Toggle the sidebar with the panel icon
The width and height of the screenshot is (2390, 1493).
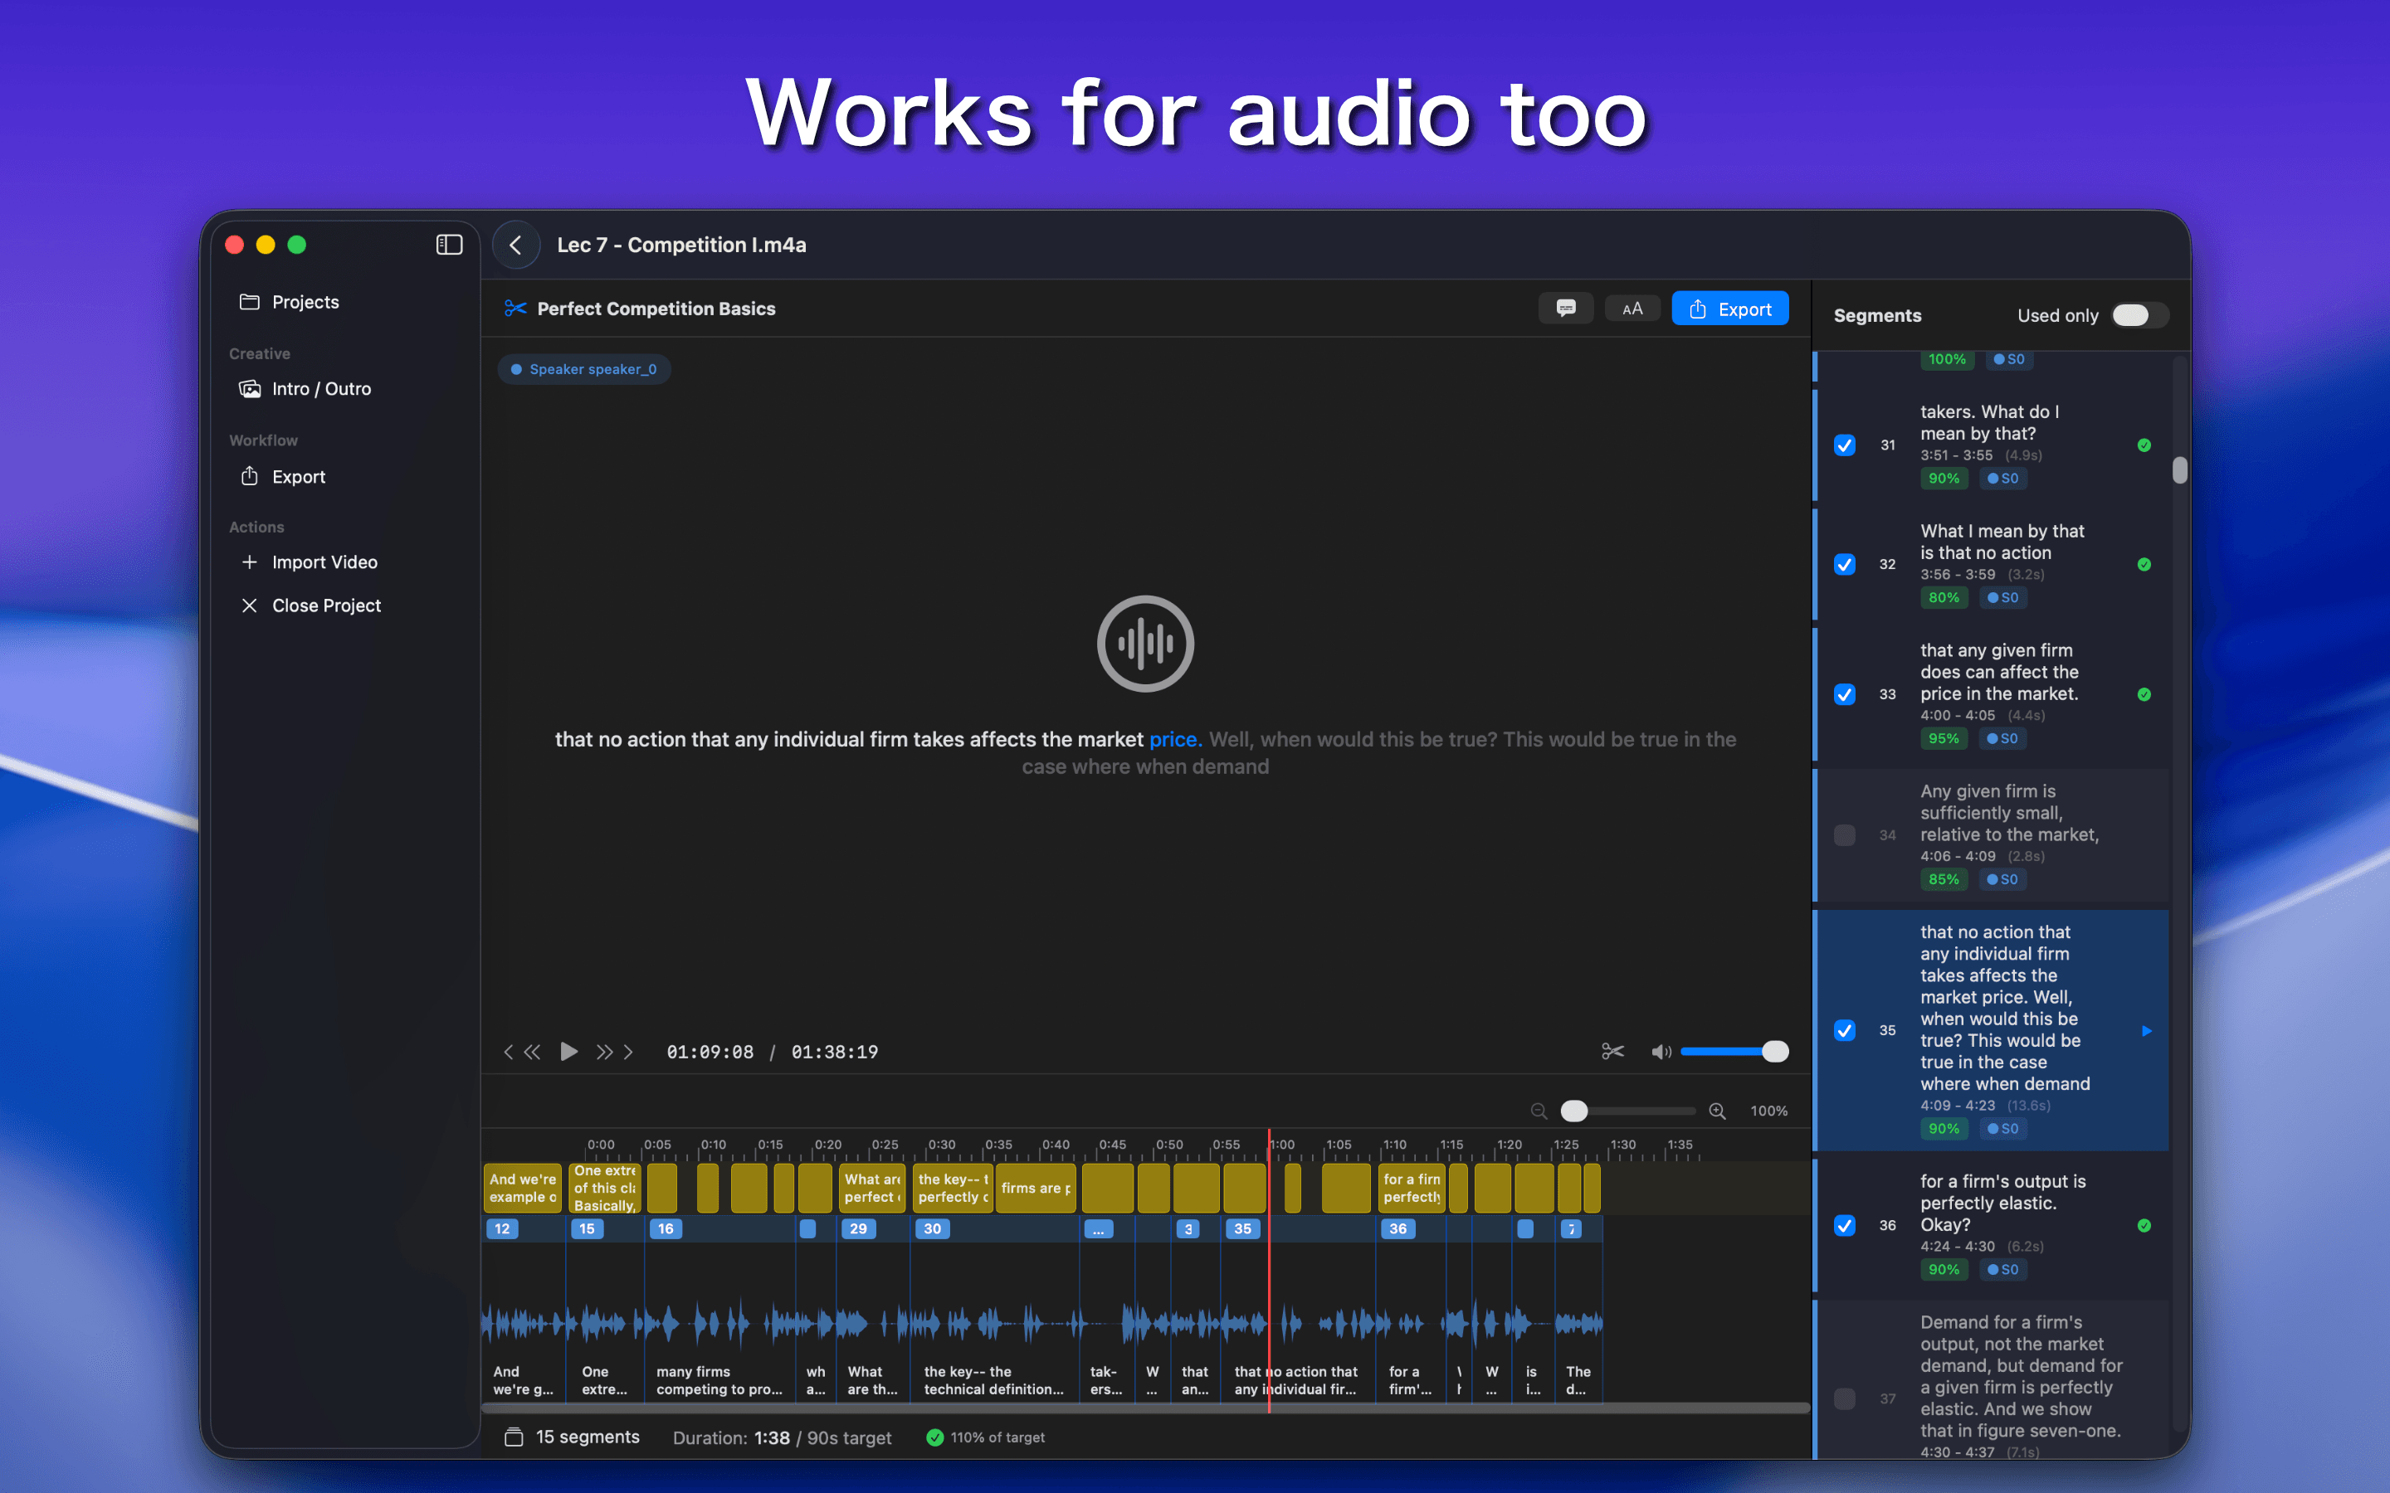pyautogui.click(x=448, y=244)
